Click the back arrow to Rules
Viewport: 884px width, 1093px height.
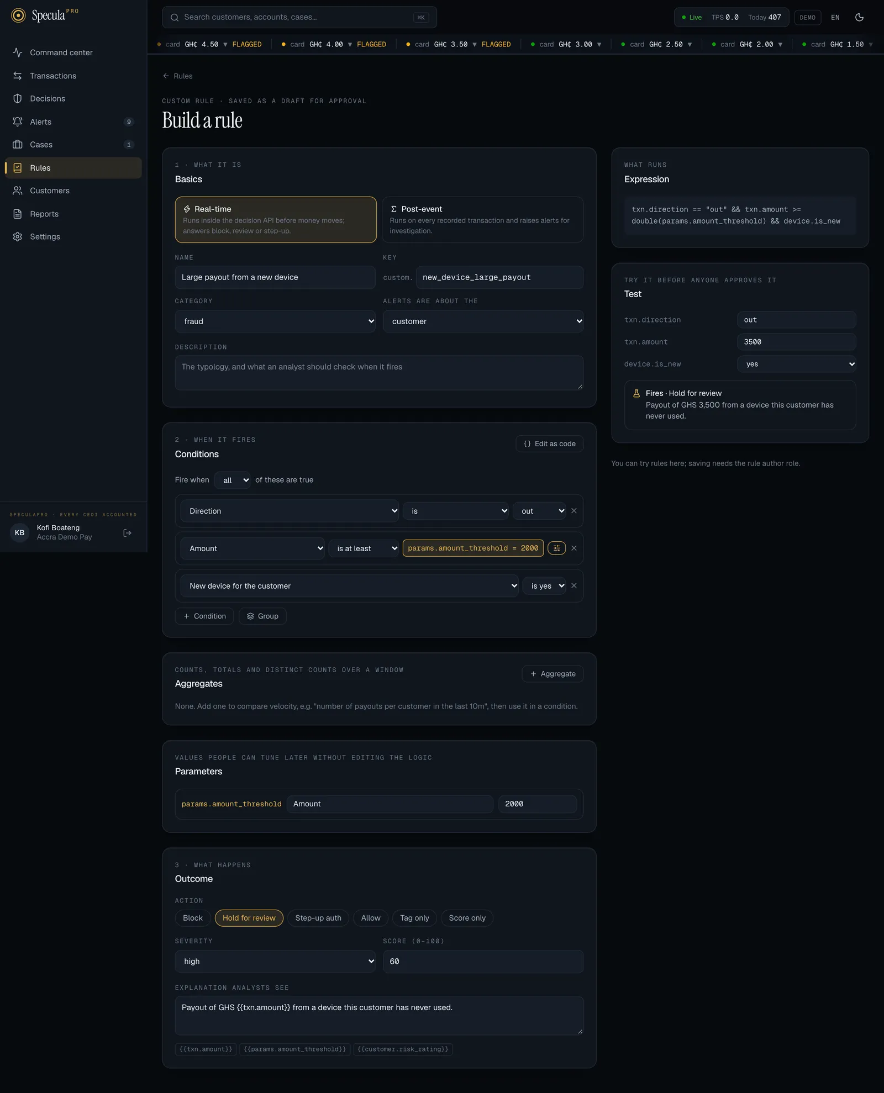tap(166, 76)
